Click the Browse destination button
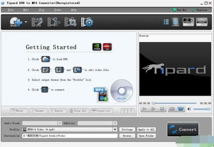 tap(127, 136)
